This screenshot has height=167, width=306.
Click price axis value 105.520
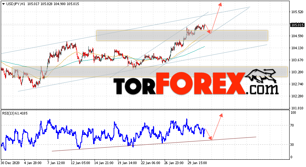[x=297, y=12]
